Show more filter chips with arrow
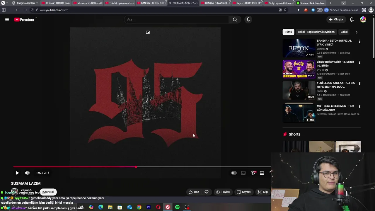The width and height of the screenshot is (375, 211). click(x=356, y=32)
